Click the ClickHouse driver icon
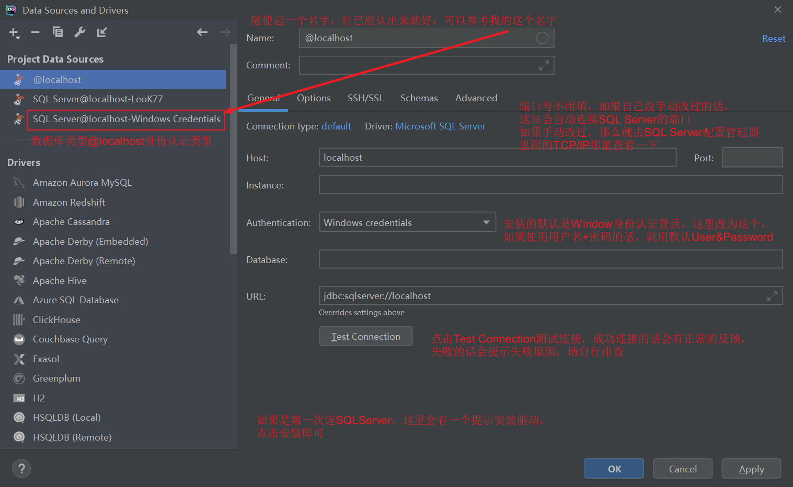This screenshot has height=487, width=793. (x=19, y=319)
